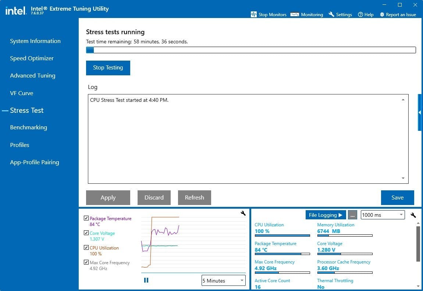Image resolution: width=423 pixels, height=291 pixels.
Task: Expand the collapsed right side panel arrow
Action: (420, 112)
